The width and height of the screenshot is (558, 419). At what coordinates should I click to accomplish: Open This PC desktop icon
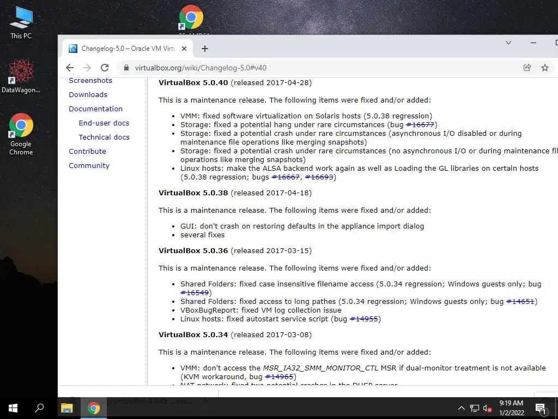coord(21,22)
